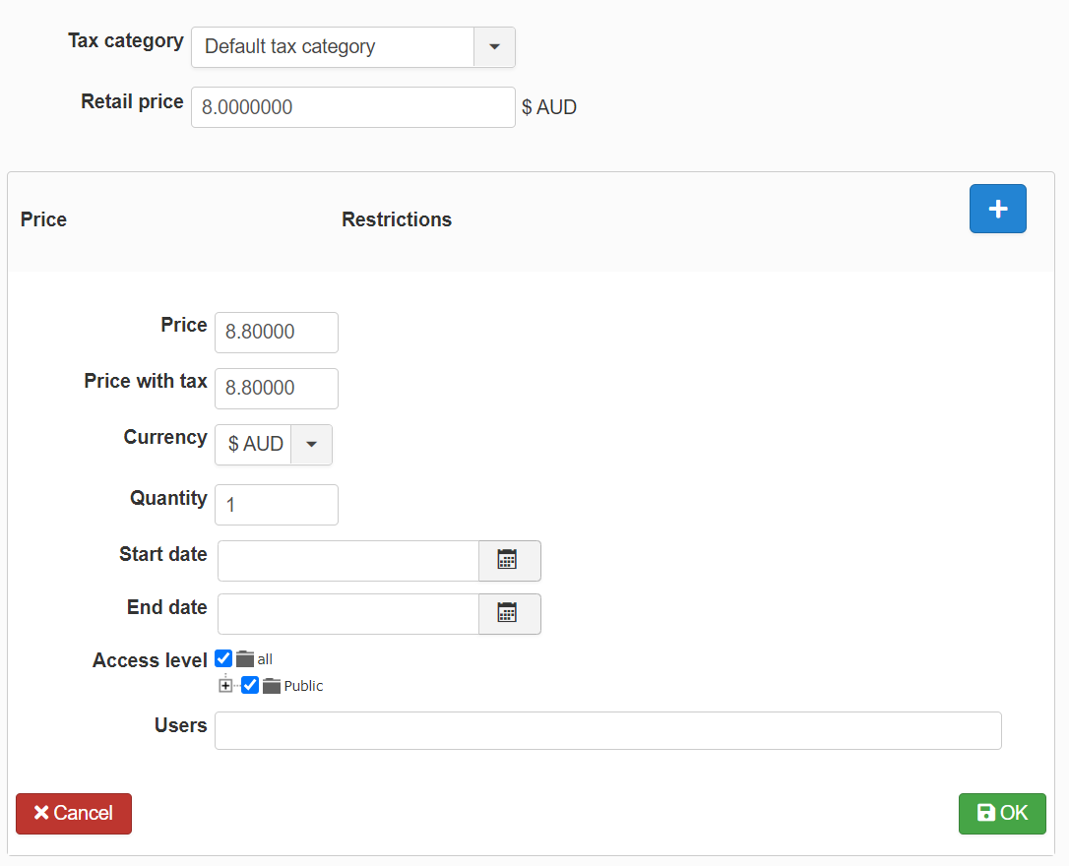The image size is (1069, 866).
Task: Click the Price with tax field
Action: (276, 389)
